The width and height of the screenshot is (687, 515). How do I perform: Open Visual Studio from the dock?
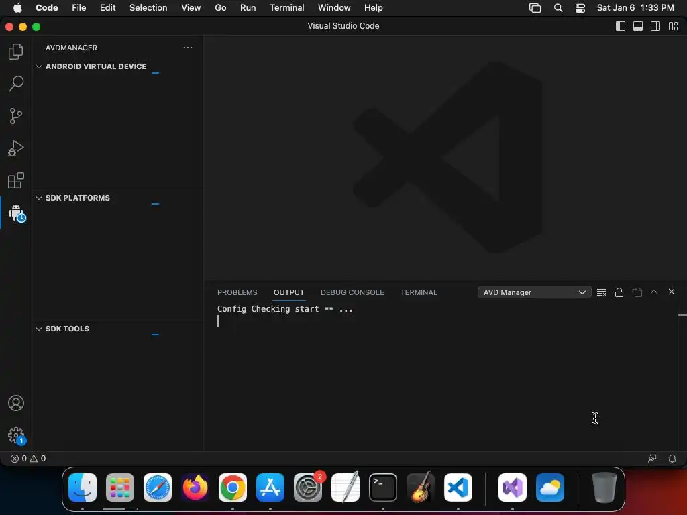tap(513, 488)
